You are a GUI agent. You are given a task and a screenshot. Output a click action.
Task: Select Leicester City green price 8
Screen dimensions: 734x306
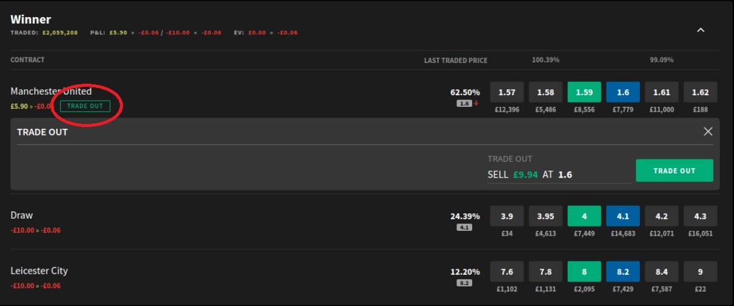[584, 271]
